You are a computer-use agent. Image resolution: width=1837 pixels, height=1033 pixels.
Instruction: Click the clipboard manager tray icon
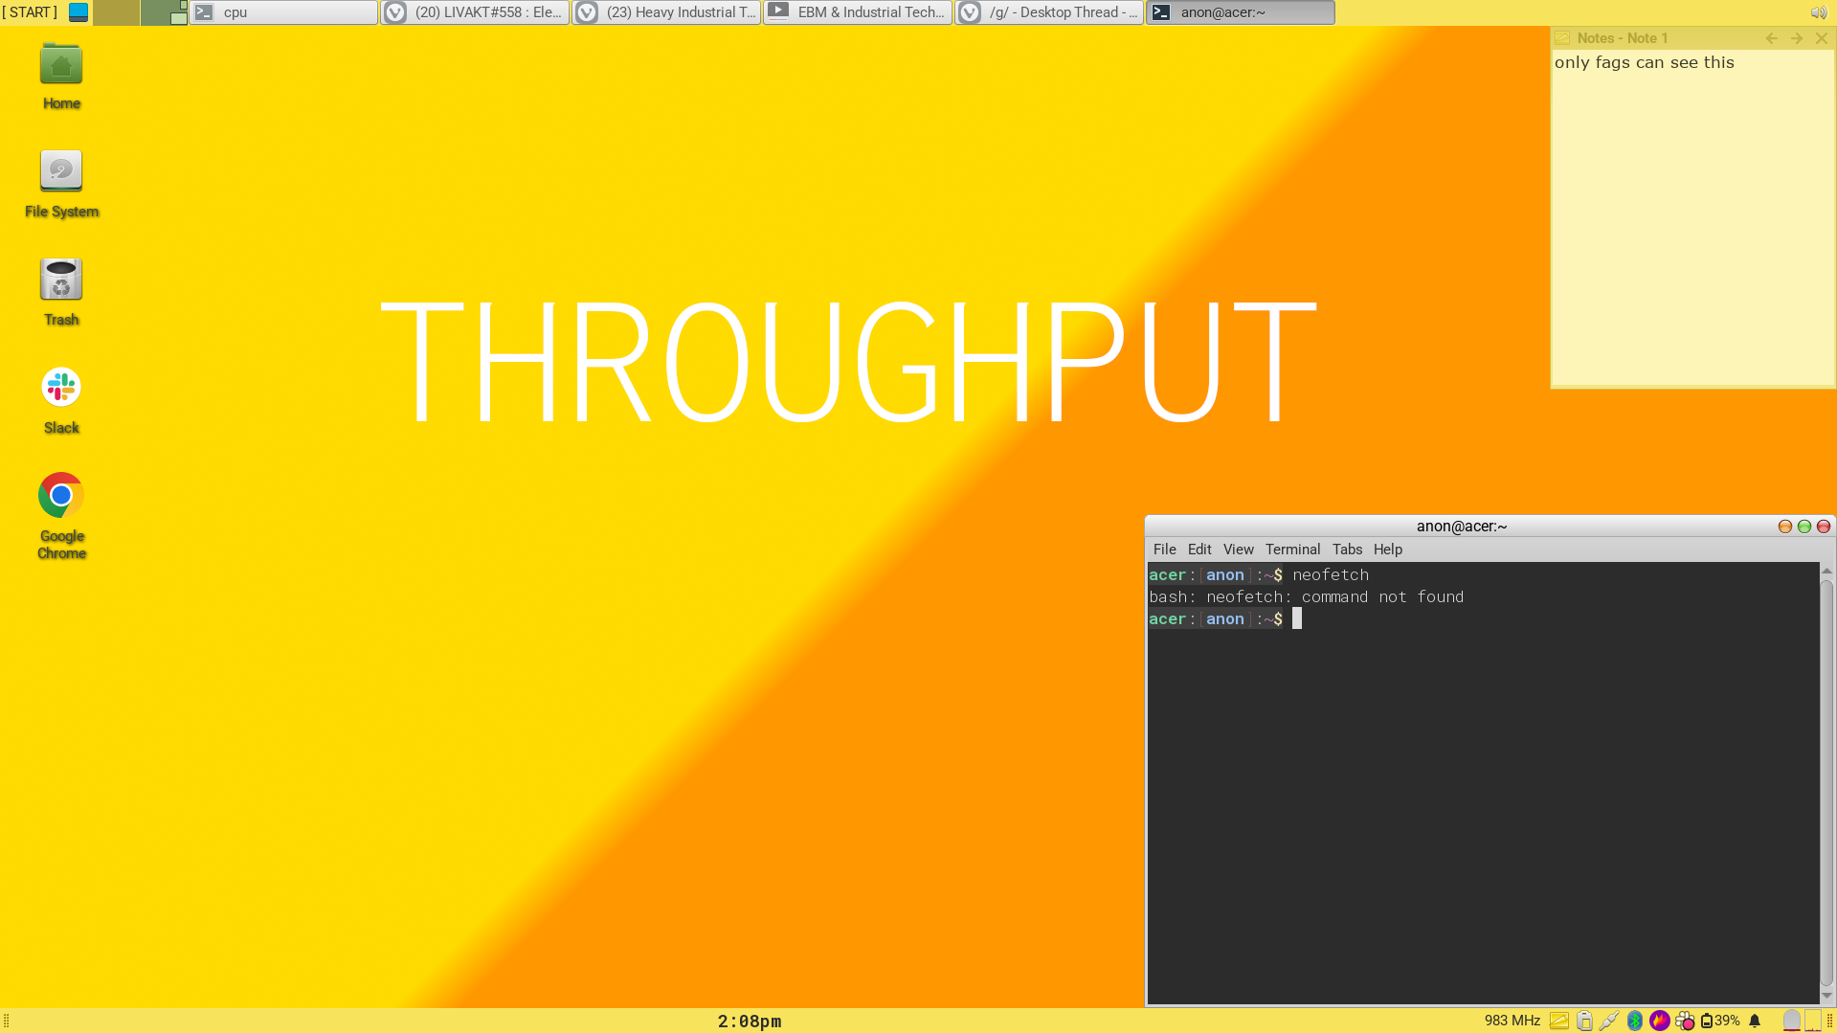[x=1584, y=1021]
